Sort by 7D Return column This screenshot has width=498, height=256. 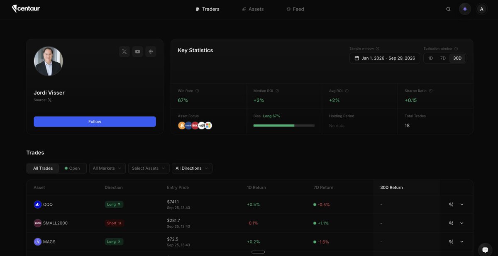point(323,188)
